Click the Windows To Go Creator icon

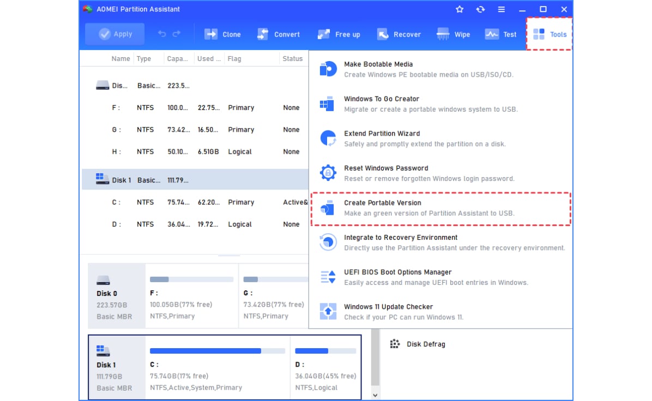click(x=327, y=104)
